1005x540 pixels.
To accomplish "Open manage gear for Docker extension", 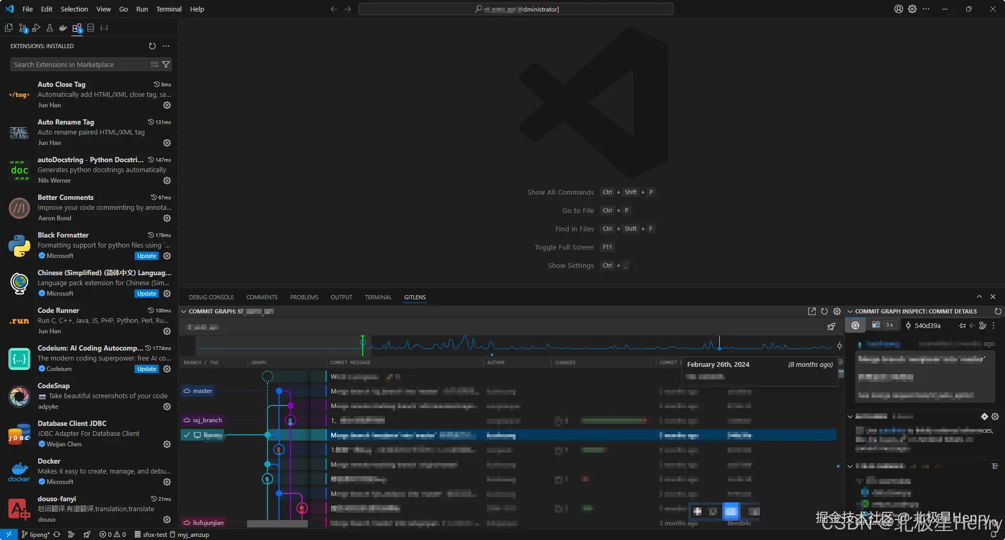I will [167, 482].
